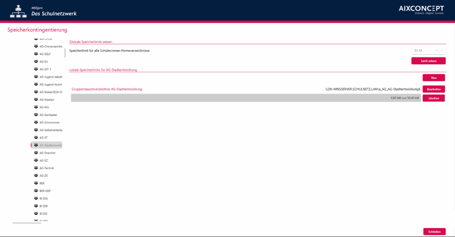Click the gray storage usage bar
Screen dimensions: 455x237
point(246,98)
